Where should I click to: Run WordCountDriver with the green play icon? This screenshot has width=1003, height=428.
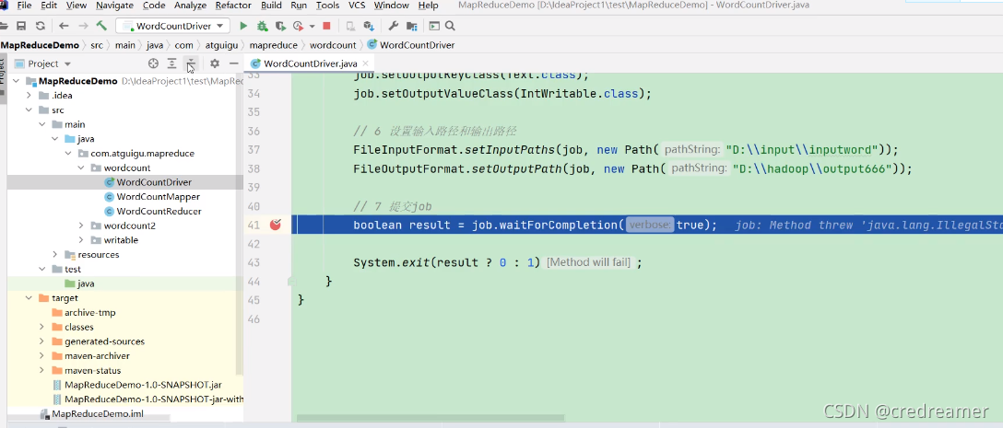point(243,26)
